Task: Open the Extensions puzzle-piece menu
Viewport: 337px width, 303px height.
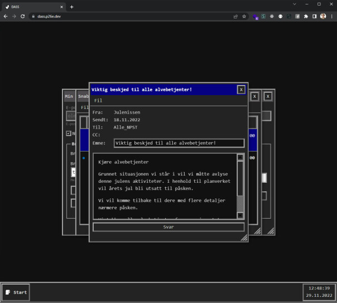Action: pos(306,16)
